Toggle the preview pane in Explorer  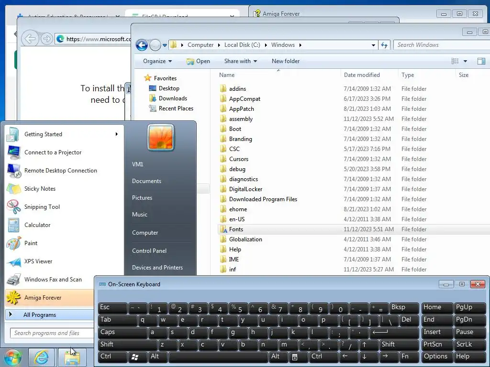point(481,61)
